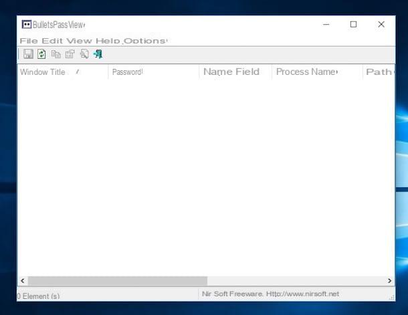408x315 pixels.
Task: Open the File menu
Action: tap(29, 41)
